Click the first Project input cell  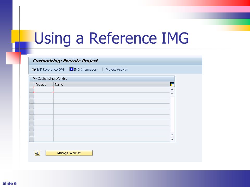click(x=44, y=90)
